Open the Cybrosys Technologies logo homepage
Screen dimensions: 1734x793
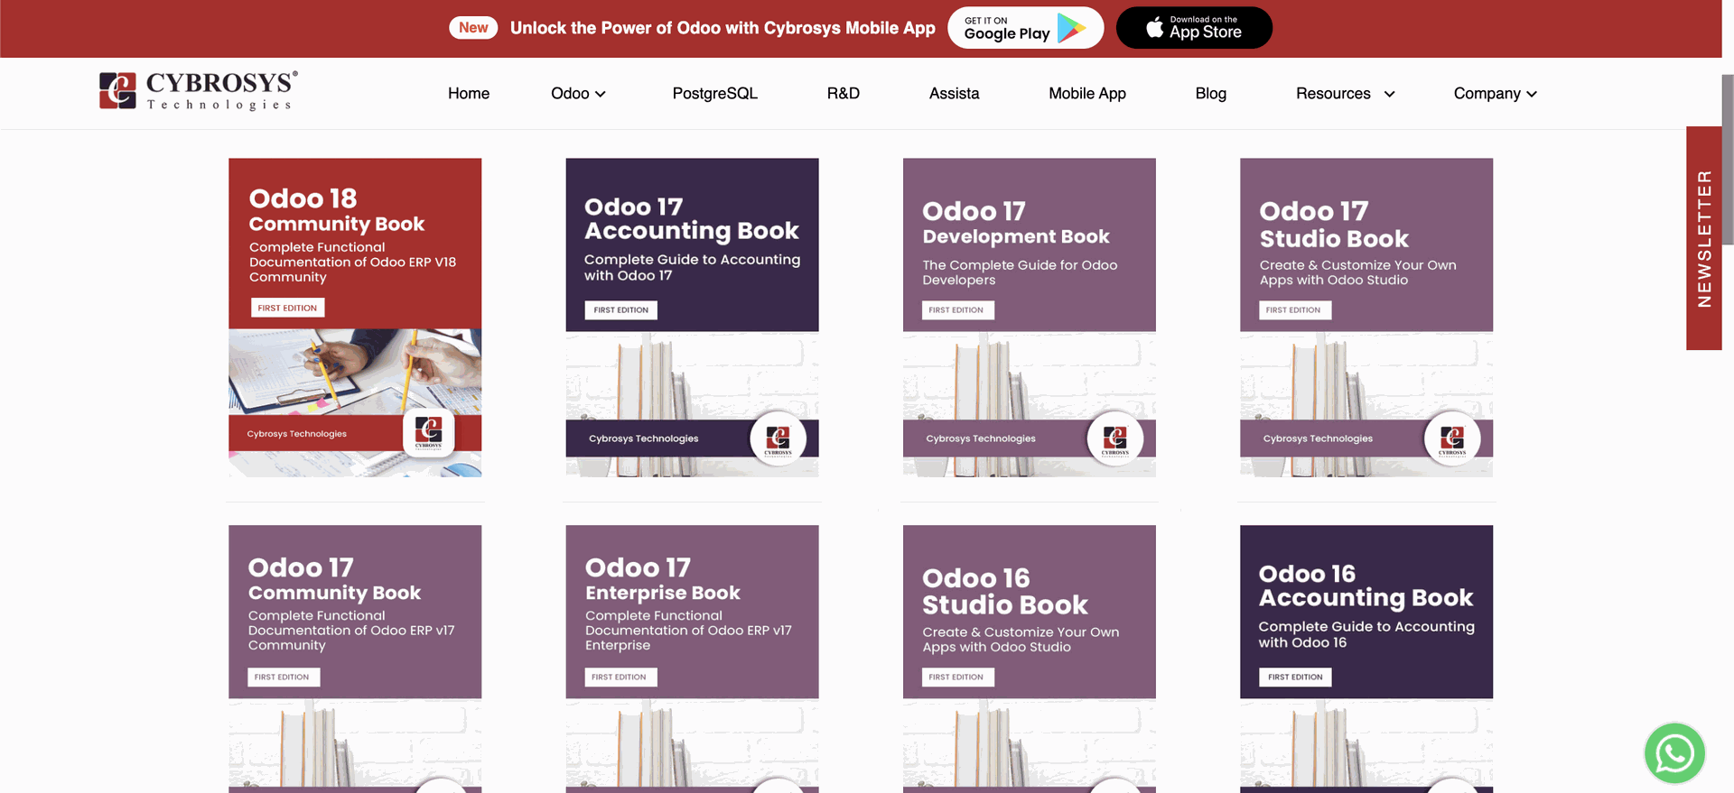click(199, 91)
